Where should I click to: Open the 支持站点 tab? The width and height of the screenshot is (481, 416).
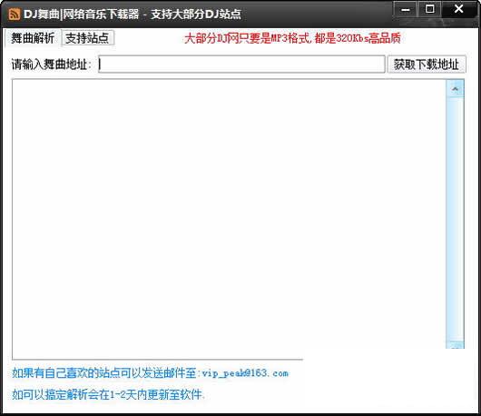click(x=87, y=38)
